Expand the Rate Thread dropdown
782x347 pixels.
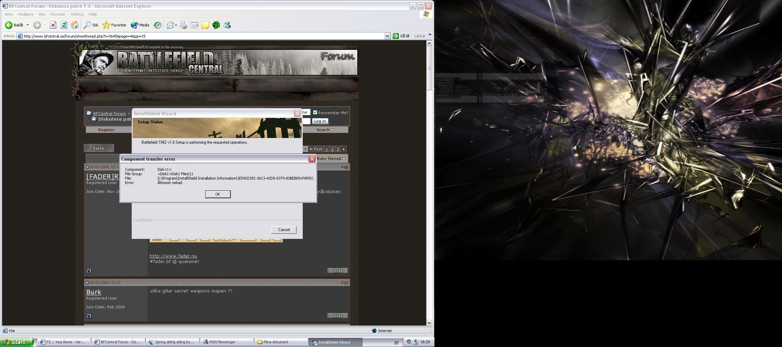[344, 159]
